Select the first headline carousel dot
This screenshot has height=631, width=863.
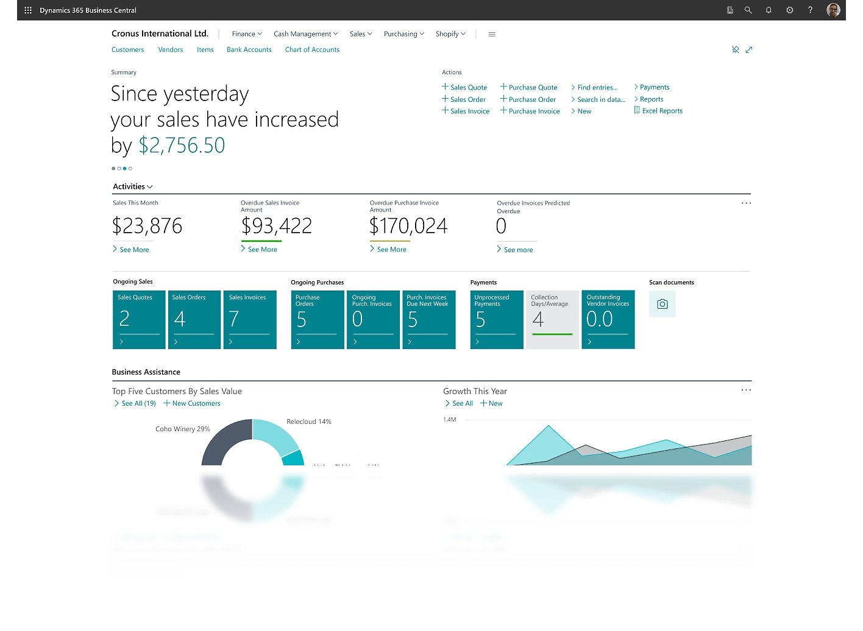(113, 169)
